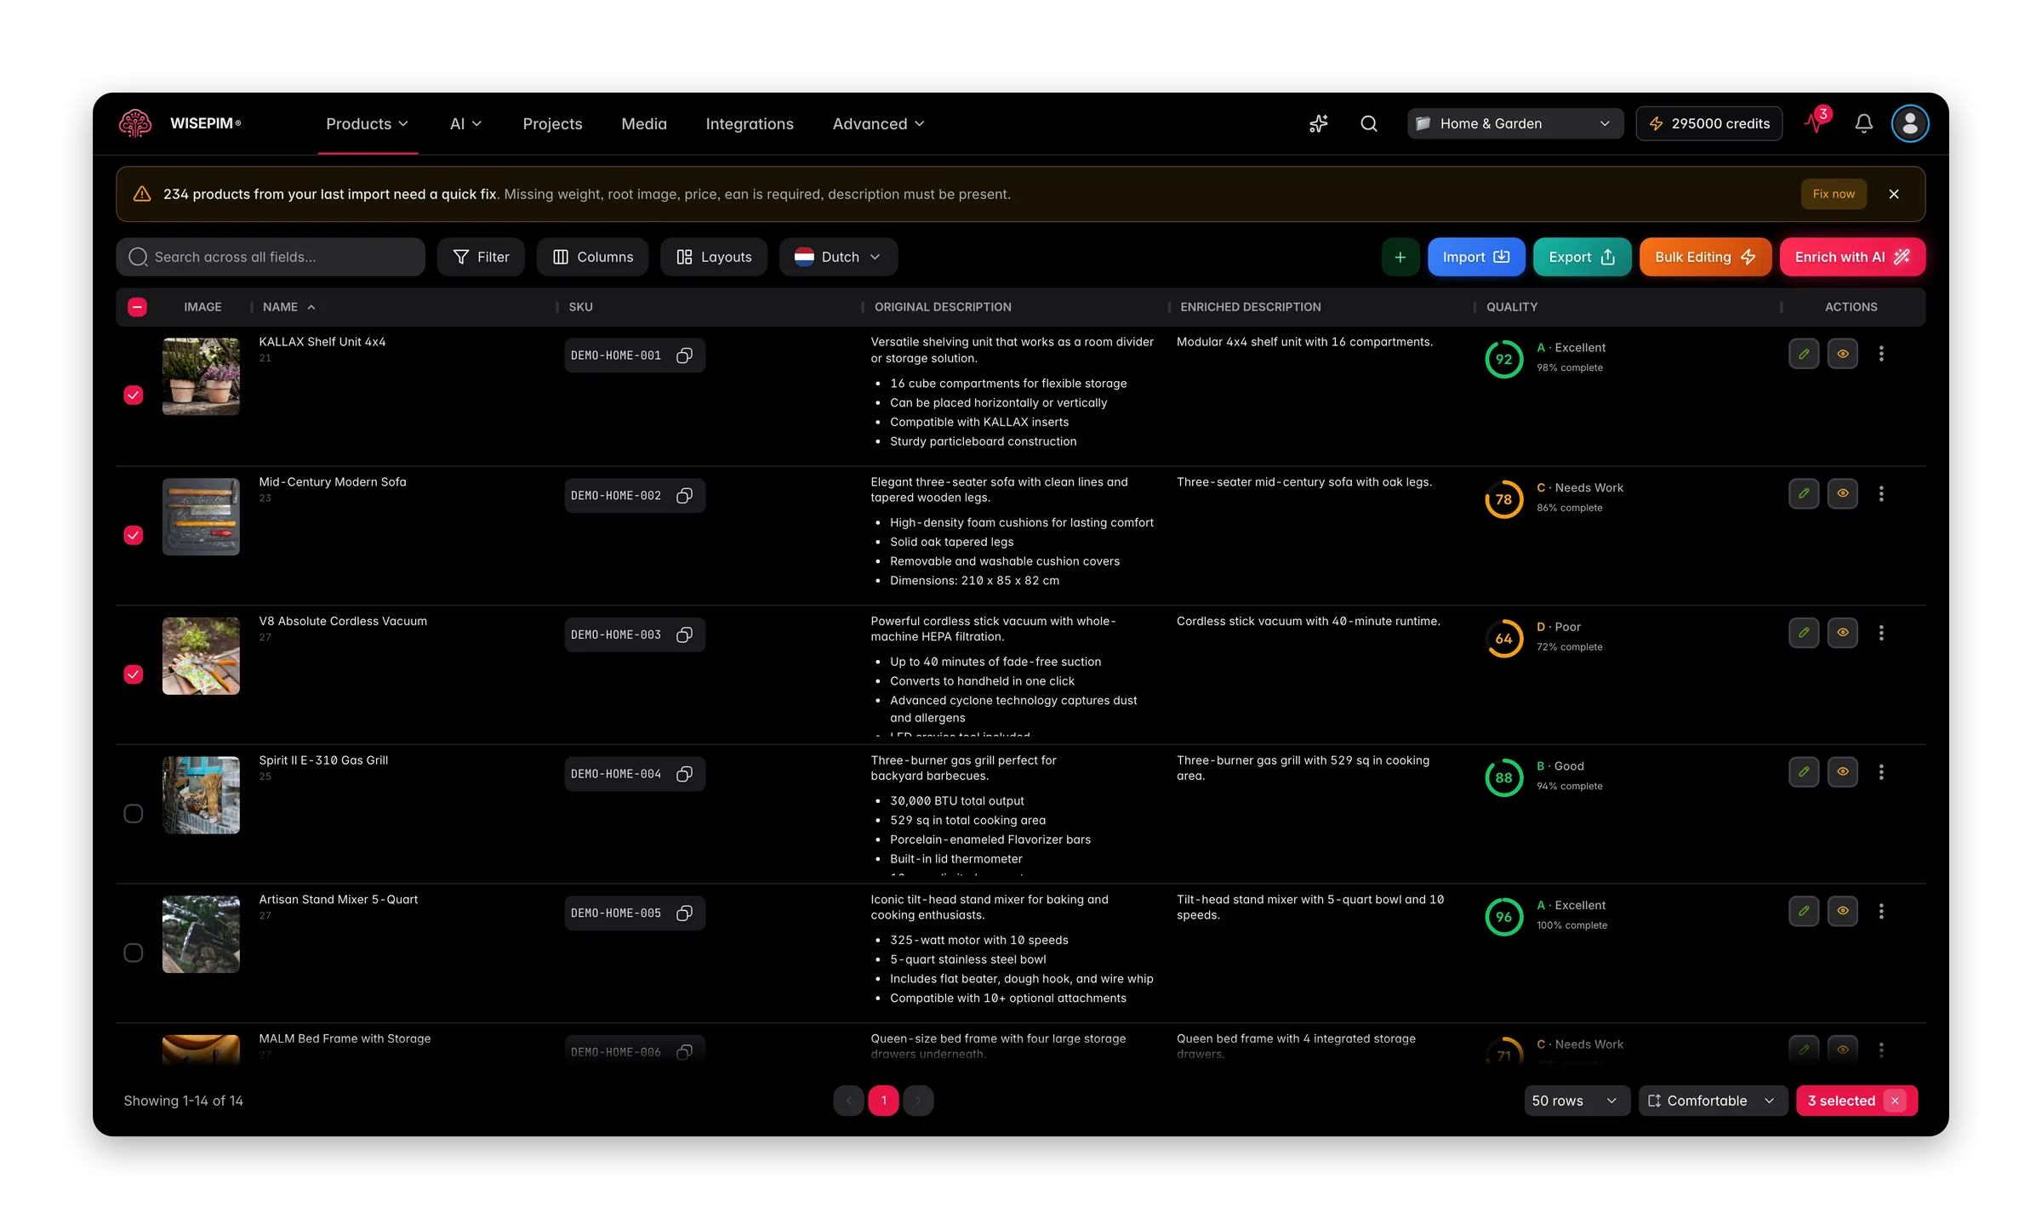Clear the 3 selected items
The width and height of the screenshot is (2042, 1229).
1895,1101
